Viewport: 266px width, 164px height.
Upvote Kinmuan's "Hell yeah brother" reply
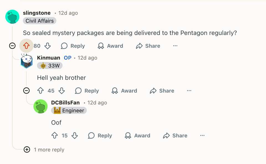(x=40, y=91)
